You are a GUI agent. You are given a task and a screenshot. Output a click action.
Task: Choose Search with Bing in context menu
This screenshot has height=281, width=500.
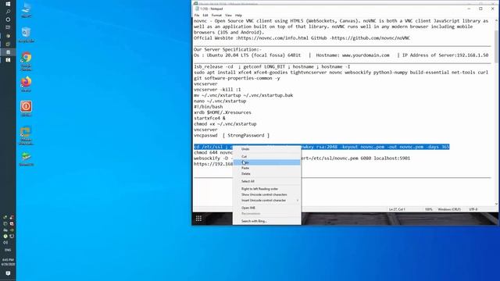[x=267, y=221]
